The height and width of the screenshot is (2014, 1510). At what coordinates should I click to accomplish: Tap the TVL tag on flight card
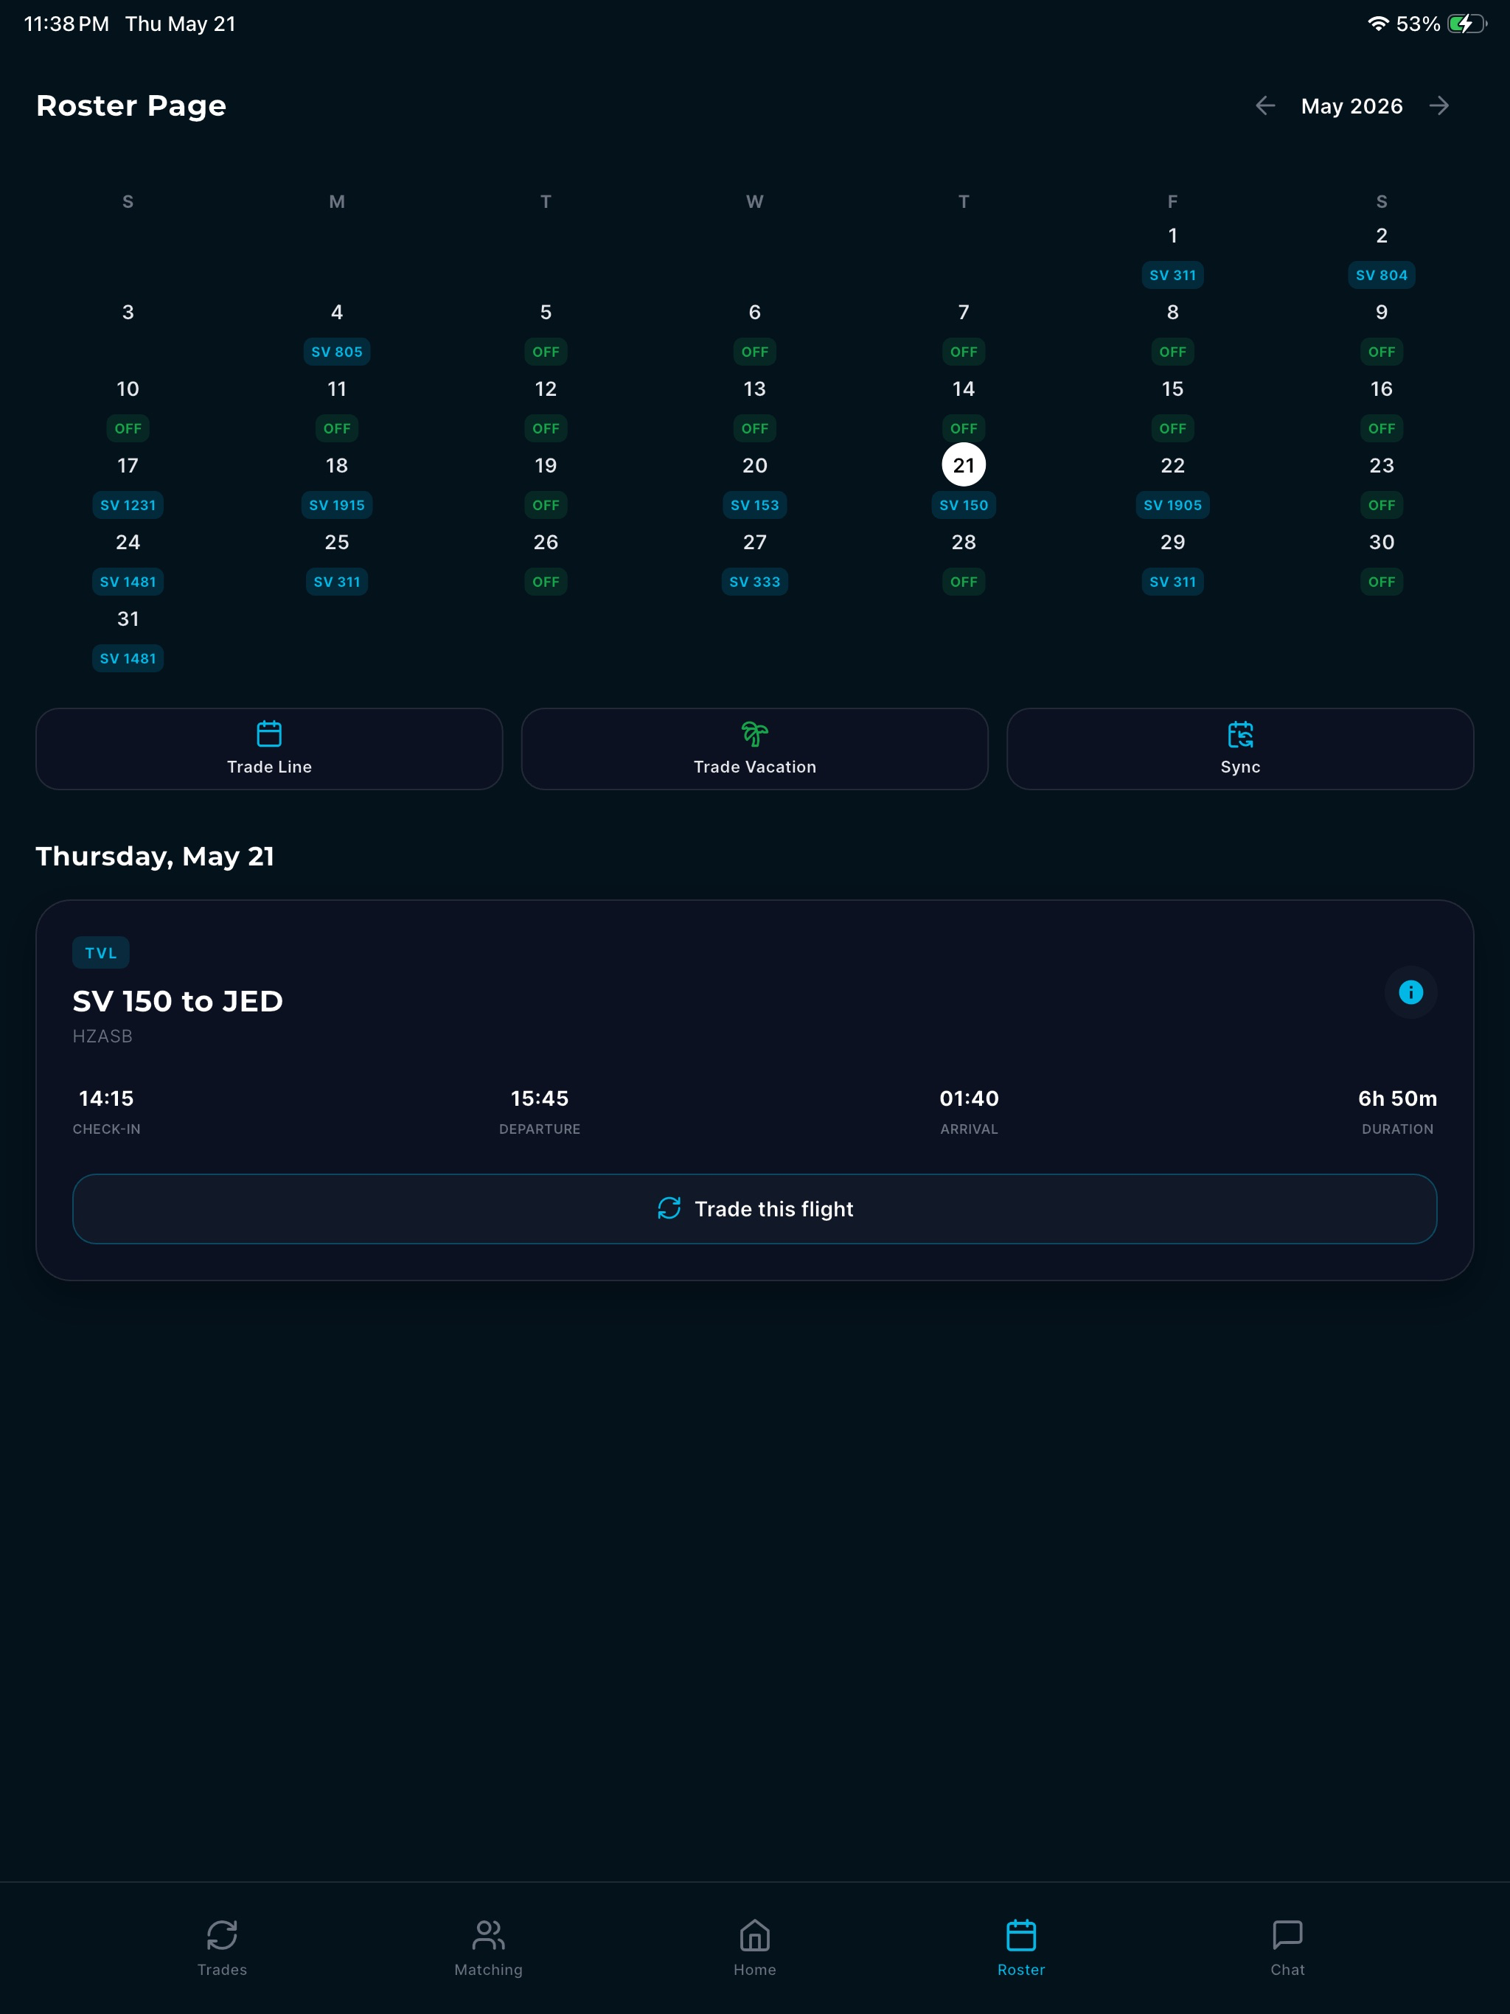101,952
